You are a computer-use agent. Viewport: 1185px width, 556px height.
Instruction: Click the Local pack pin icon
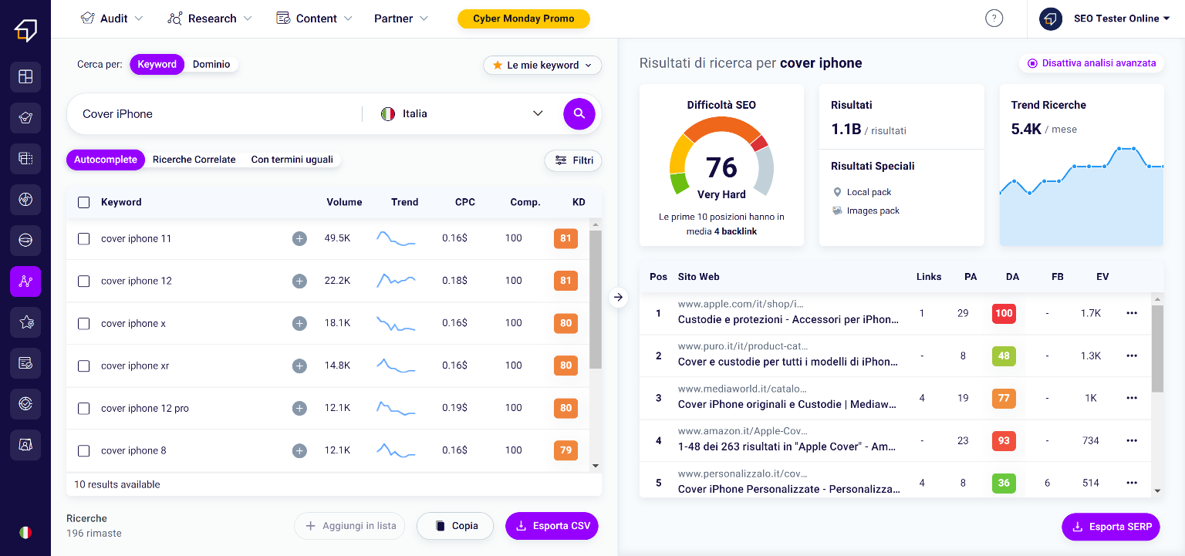point(837,192)
